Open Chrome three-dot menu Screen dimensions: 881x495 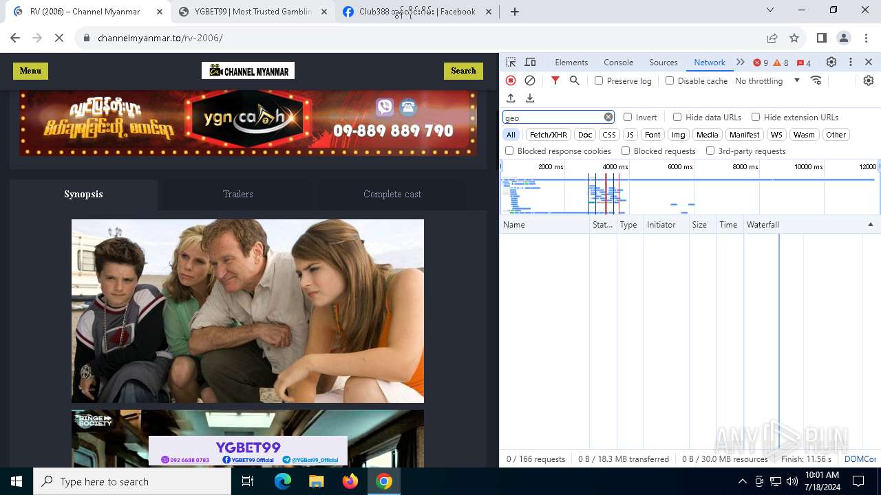[866, 38]
